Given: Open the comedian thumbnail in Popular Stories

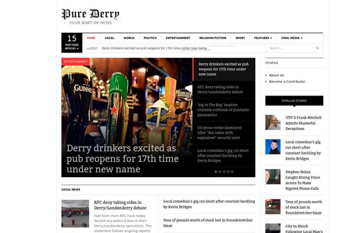Looking at the screenshot, I should 273,147.
